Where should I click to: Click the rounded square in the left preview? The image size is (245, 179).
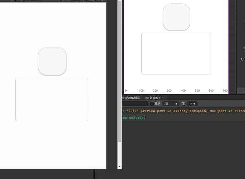[52, 62]
